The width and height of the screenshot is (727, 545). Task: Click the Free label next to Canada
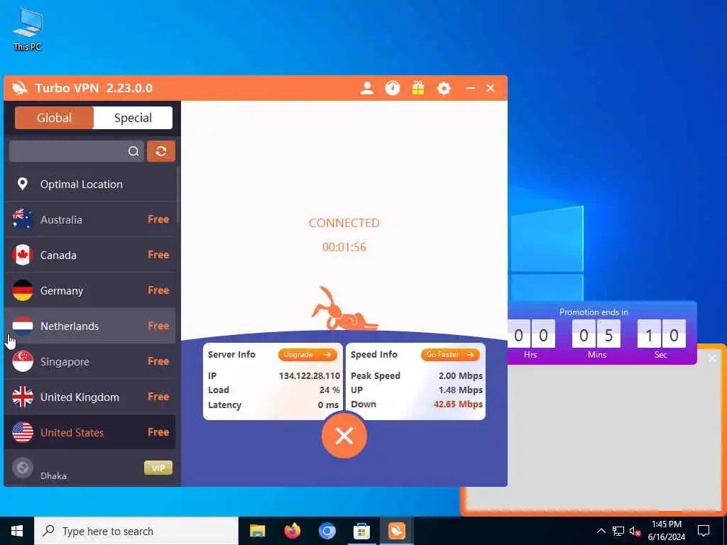(x=158, y=255)
